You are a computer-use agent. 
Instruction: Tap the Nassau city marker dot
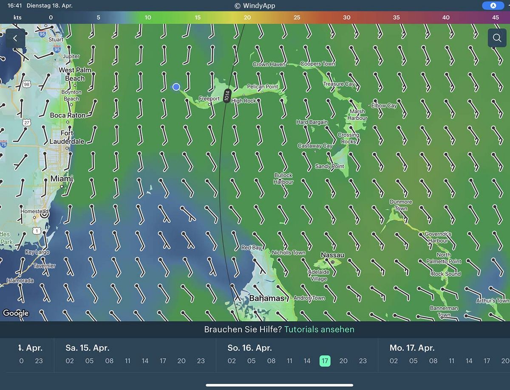(333, 263)
